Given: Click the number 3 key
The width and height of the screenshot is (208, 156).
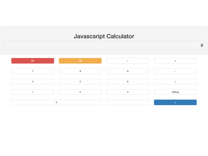Looking at the screenshot, I should (128, 92).
